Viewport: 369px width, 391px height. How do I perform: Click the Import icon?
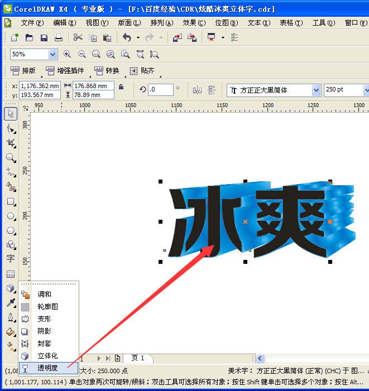coord(177,38)
